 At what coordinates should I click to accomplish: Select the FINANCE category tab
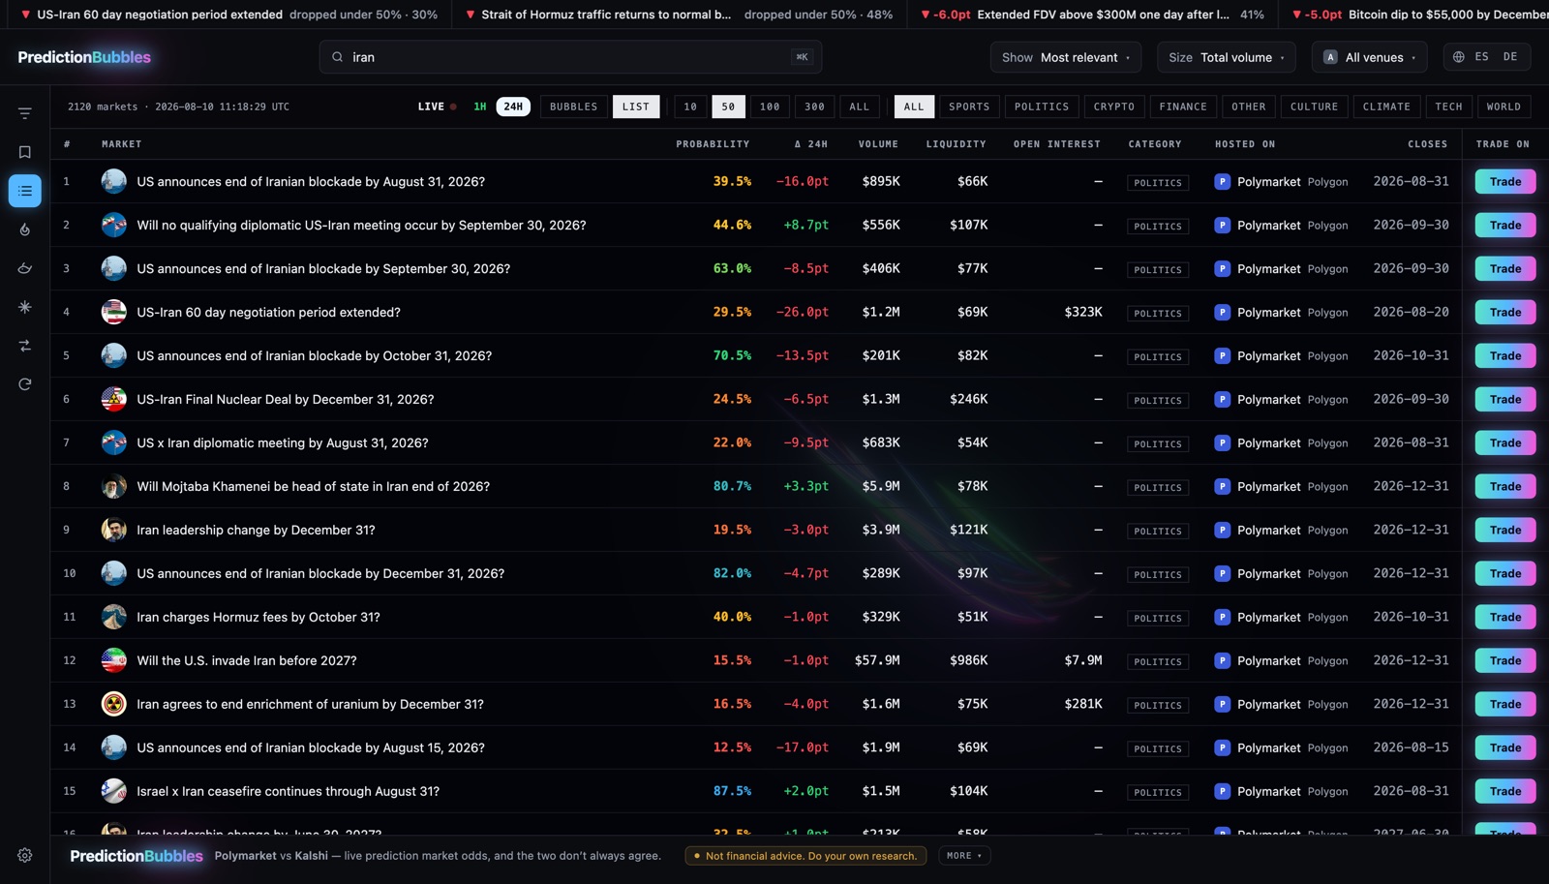[1183, 107]
